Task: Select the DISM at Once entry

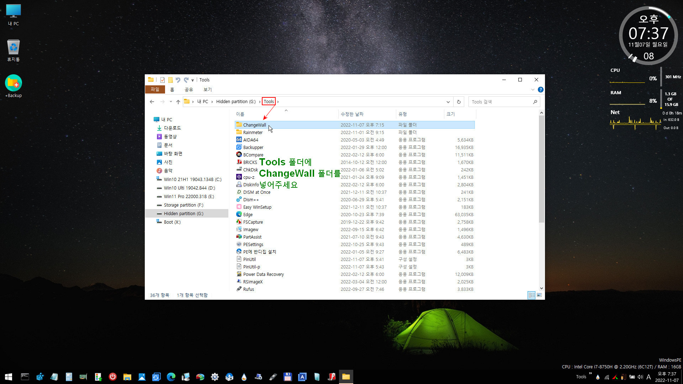Action: (x=355, y=192)
